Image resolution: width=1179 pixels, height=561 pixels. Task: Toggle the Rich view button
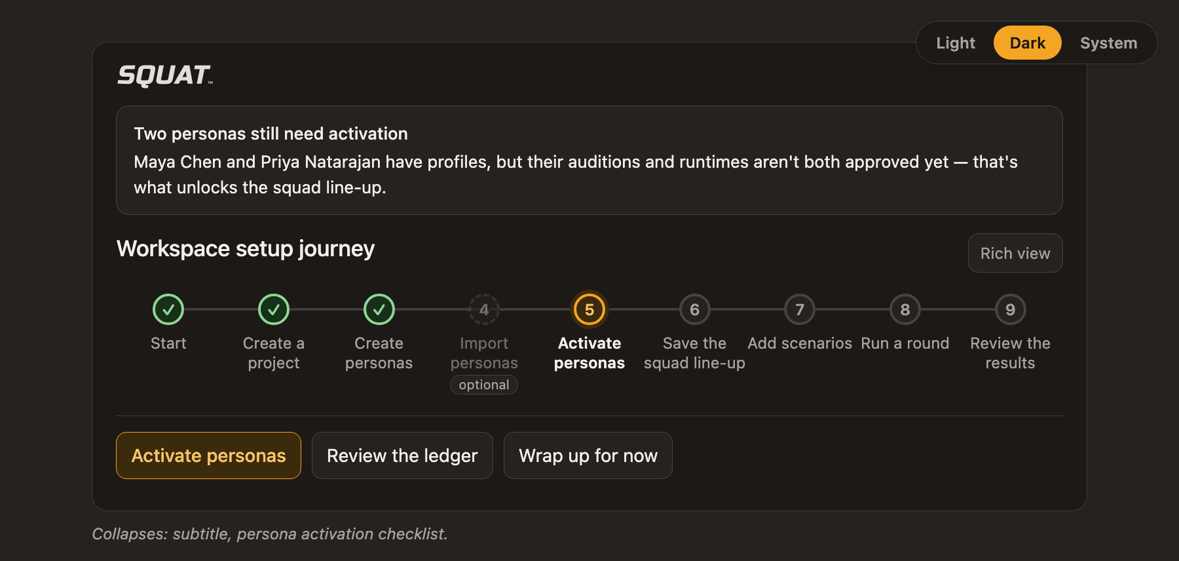click(1015, 253)
